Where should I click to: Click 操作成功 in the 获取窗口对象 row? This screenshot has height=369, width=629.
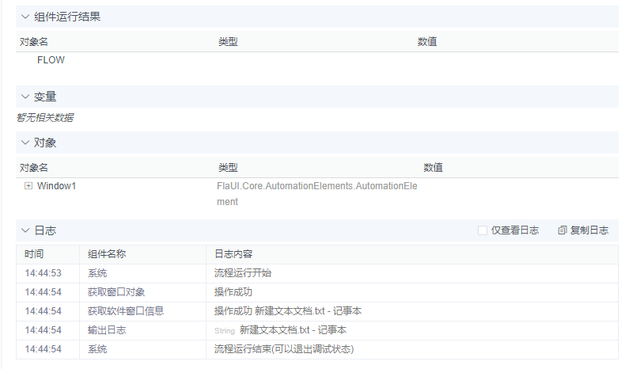pos(233,292)
